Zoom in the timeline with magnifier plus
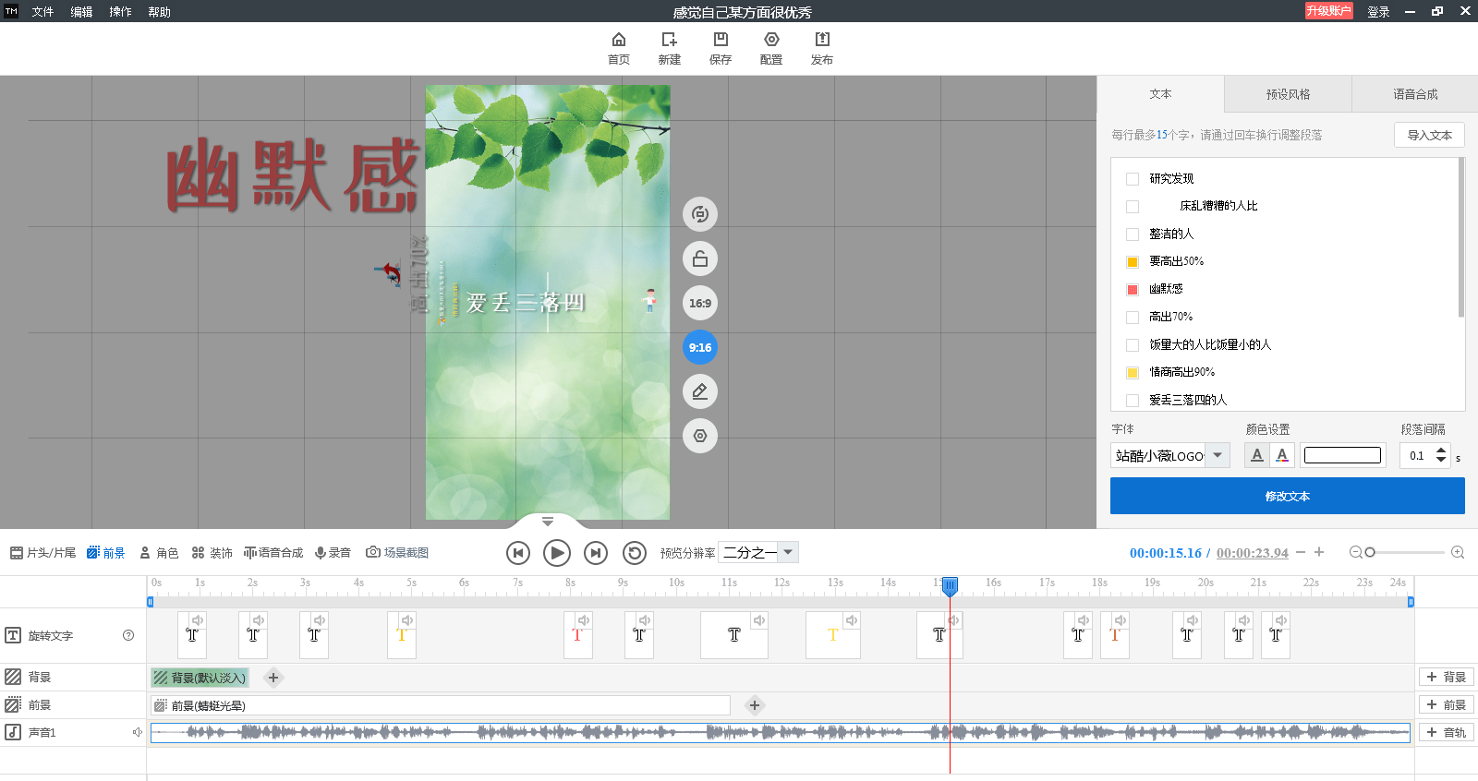 [1458, 552]
